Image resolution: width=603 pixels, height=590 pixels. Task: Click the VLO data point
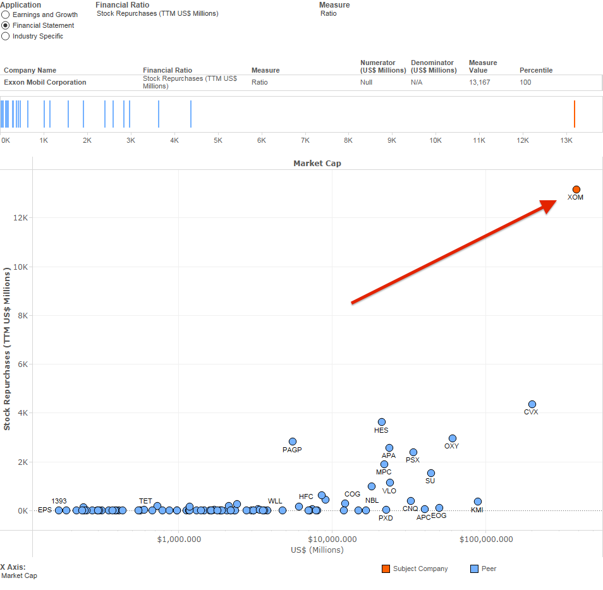coord(390,483)
